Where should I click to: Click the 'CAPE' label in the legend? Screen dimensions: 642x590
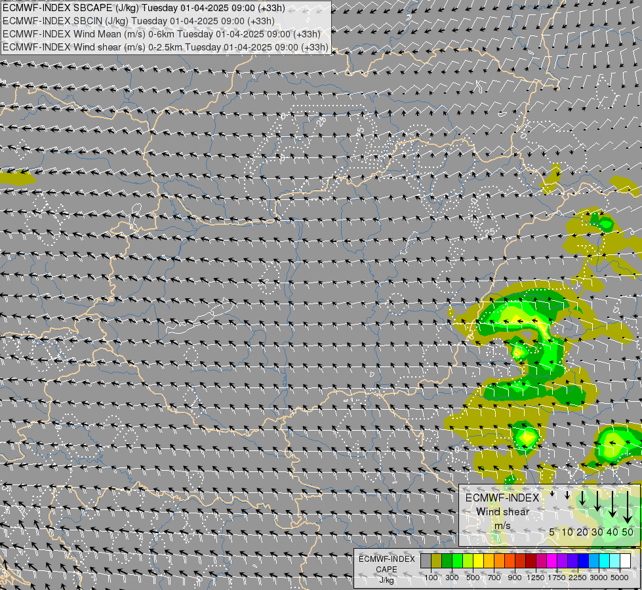386,570
